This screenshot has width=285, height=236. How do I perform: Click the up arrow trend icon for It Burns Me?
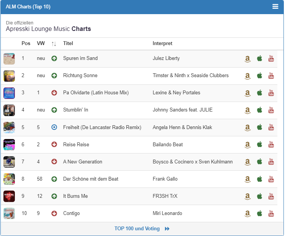(54, 196)
